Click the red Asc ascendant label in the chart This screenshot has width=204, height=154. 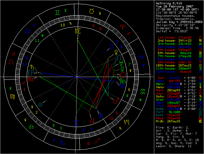pos(31,79)
